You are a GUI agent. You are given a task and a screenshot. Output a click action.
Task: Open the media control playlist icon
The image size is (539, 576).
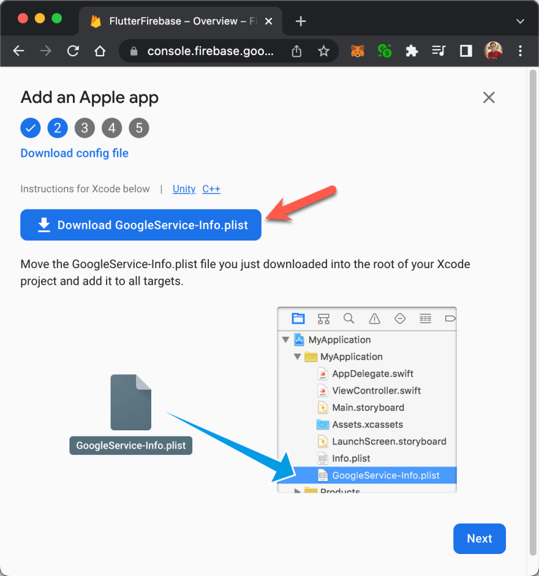click(439, 51)
